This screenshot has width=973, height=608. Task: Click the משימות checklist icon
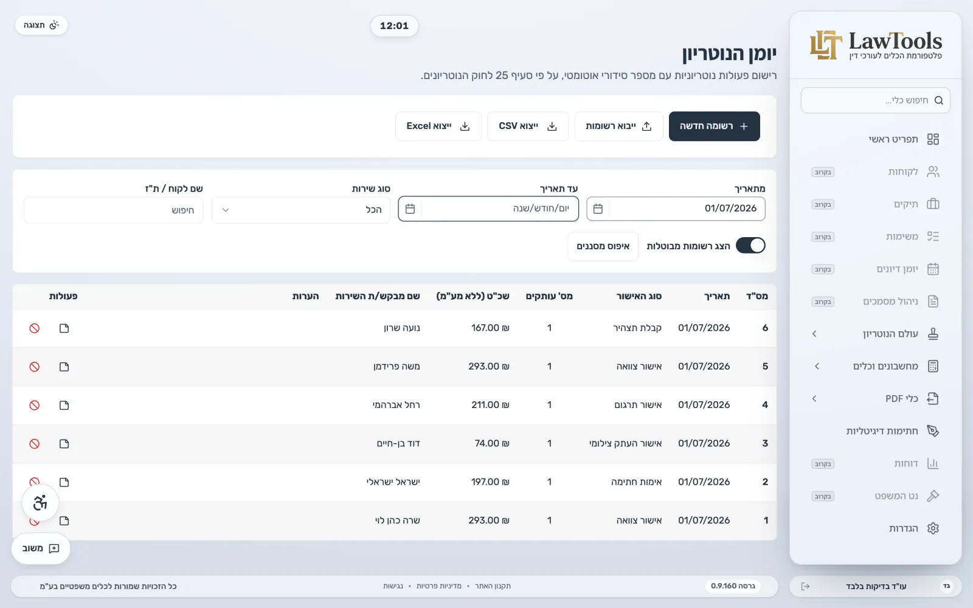pos(933,237)
